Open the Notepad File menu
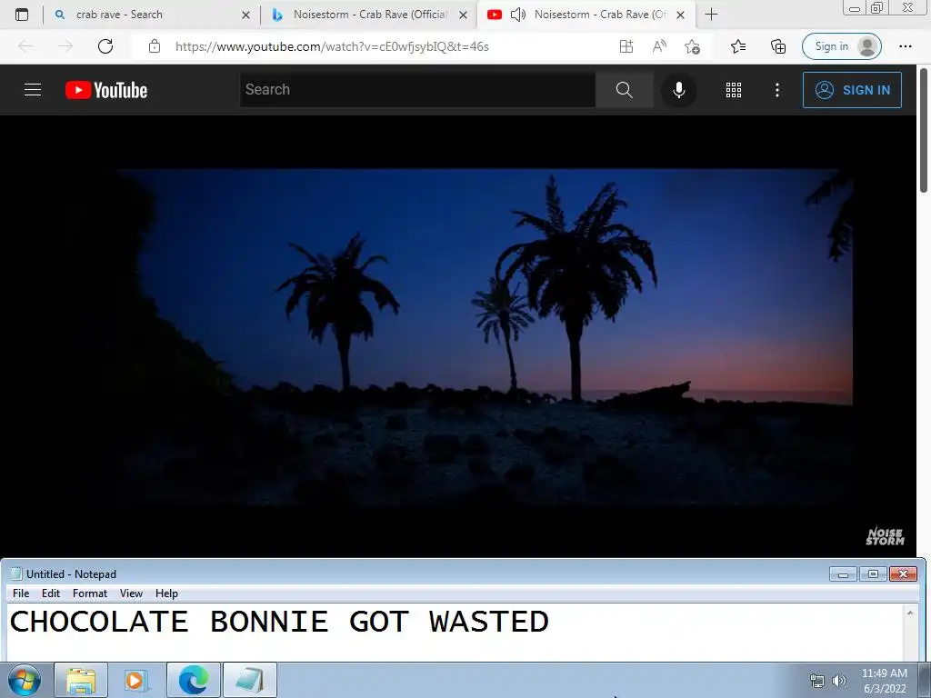This screenshot has width=931, height=698. [x=21, y=593]
